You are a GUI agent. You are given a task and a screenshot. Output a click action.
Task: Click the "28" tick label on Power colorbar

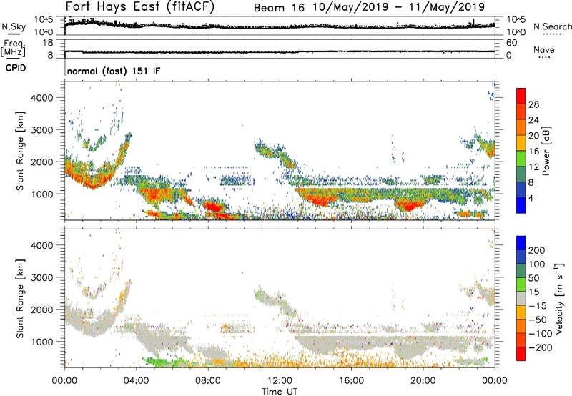533,104
